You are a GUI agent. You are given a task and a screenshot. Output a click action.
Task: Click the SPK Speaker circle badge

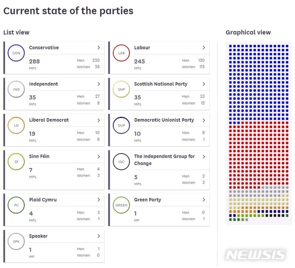16,241
